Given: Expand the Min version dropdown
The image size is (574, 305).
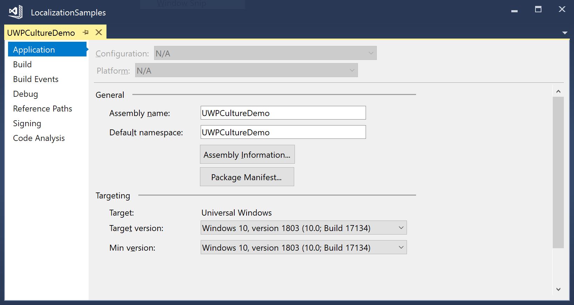Looking at the screenshot, I should click(x=304, y=248).
